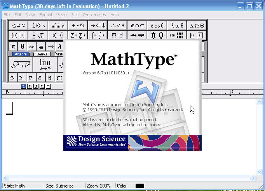Click the horizontal scrollbar left arrow

click(5, 178)
